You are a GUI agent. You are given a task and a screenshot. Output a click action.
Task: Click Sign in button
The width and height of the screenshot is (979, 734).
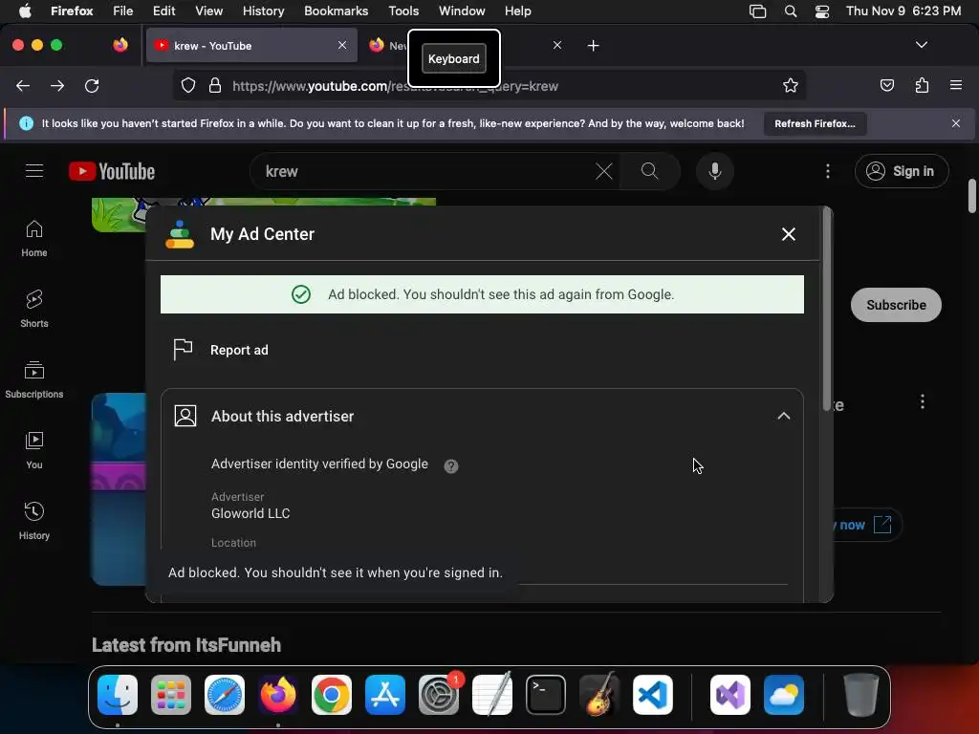902,171
